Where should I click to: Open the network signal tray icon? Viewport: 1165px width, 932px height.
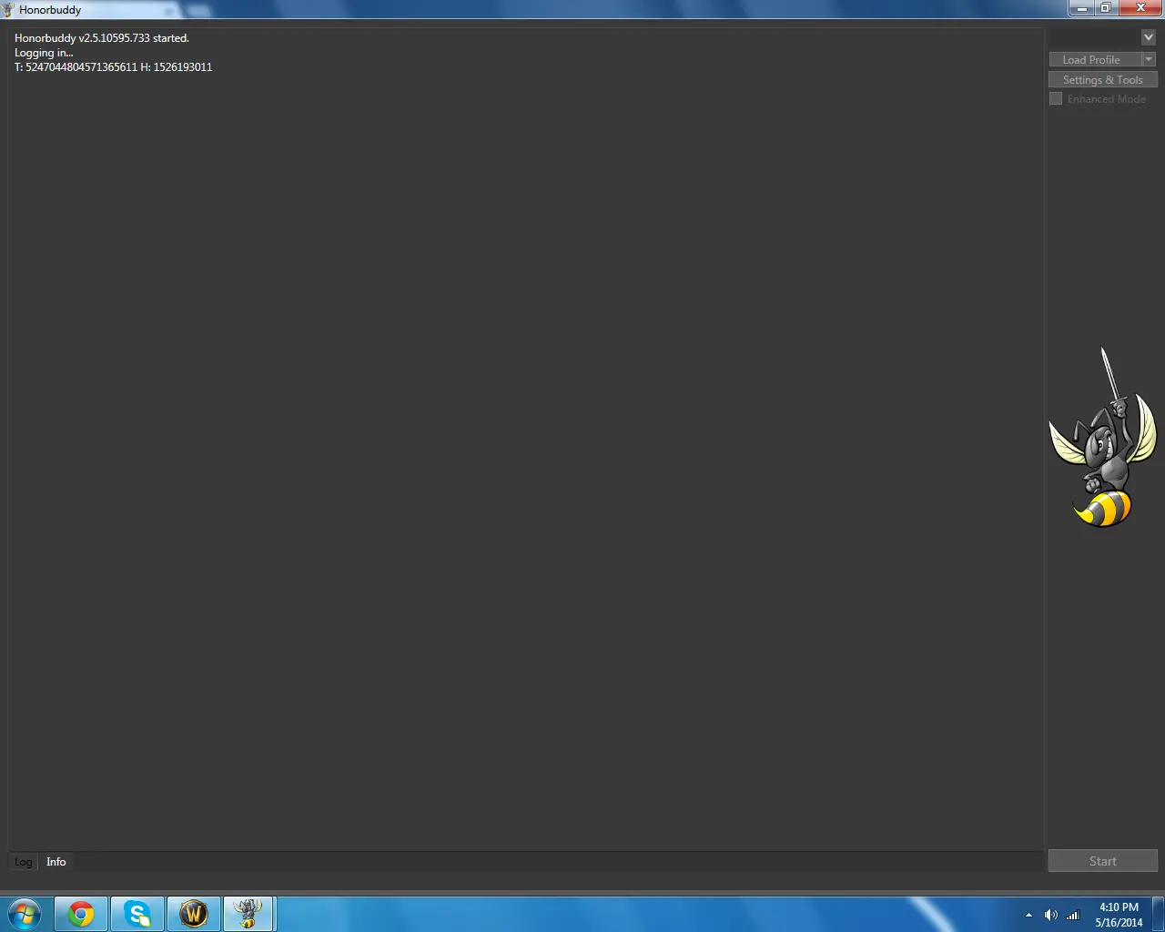point(1073,915)
